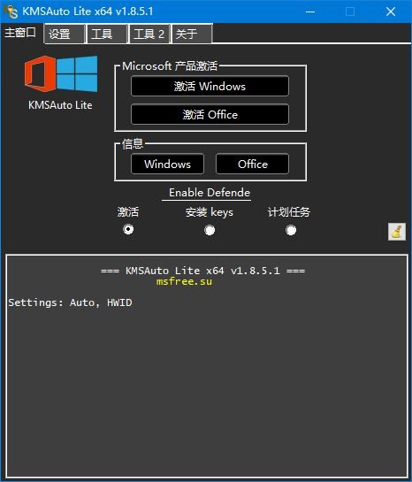Click the msfree.su text in log
The image size is (412, 482).
184,281
